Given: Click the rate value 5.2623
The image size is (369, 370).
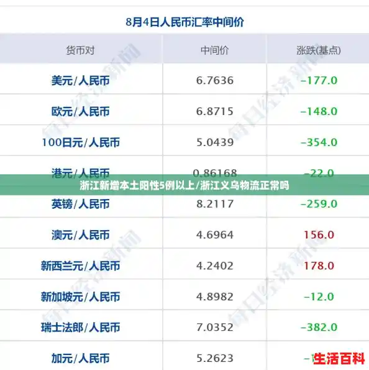Looking at the screenshot, I should pyautogui.click(x=215, y=358).
